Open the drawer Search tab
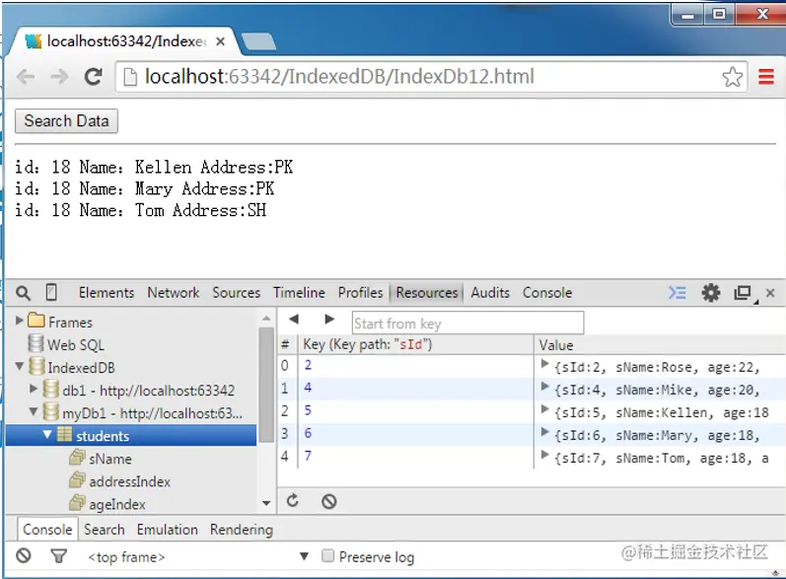The width and height of the screenshot is (786, 579). (x=105, y=530)
